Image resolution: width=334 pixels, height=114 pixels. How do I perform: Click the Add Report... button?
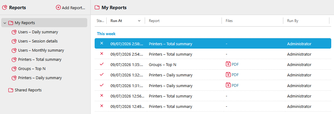click(x=70, y=8)
